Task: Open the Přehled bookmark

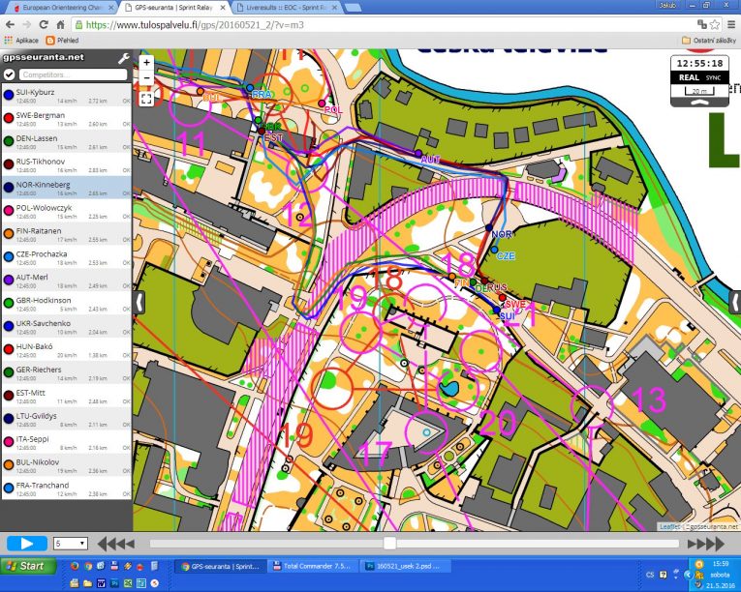Action: point(62,40)
